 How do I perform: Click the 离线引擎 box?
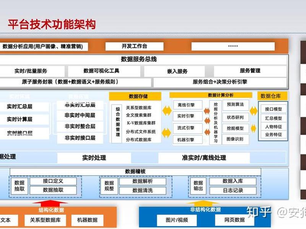[187, 105]
